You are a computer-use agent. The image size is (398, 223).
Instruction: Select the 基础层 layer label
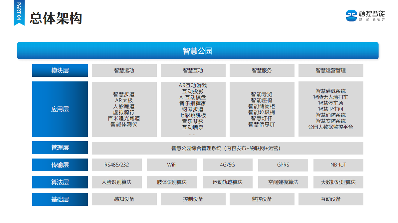(x=60, y=199)
